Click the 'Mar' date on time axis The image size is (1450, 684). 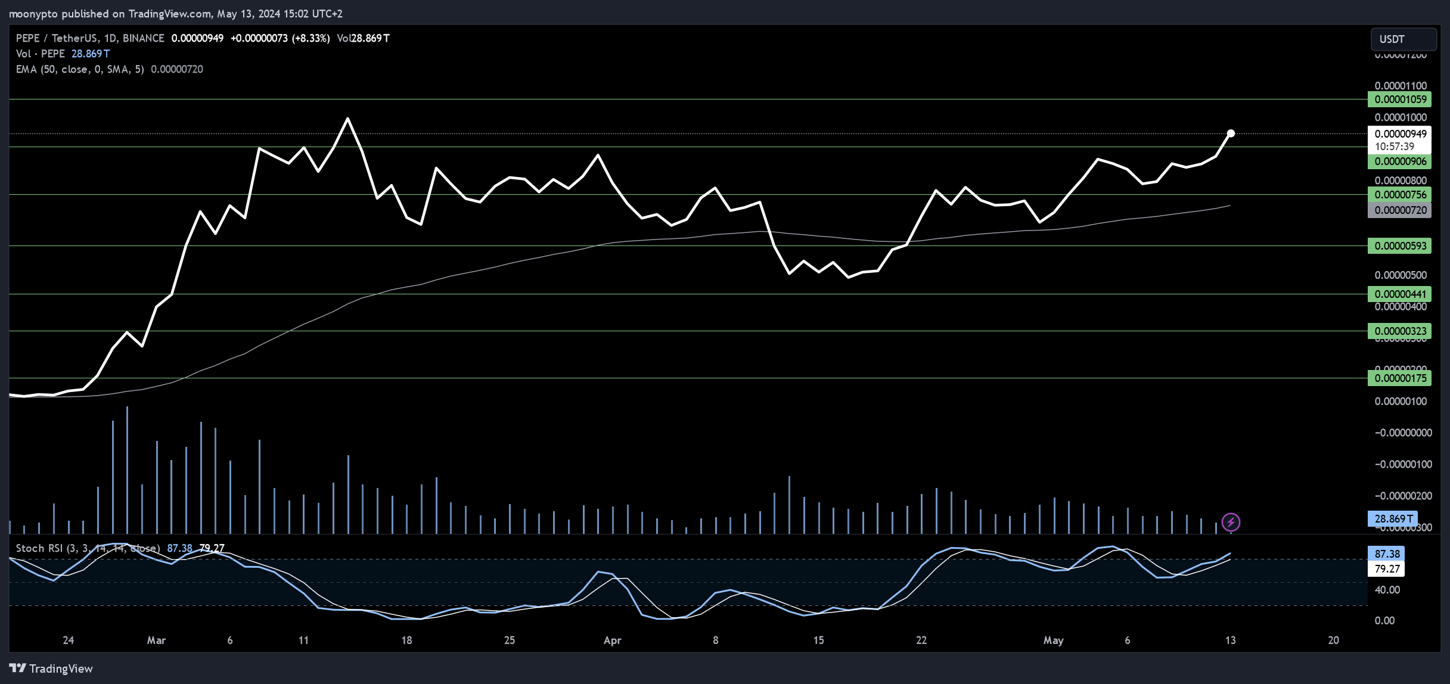pyautogui.click(x=156, y=641)
